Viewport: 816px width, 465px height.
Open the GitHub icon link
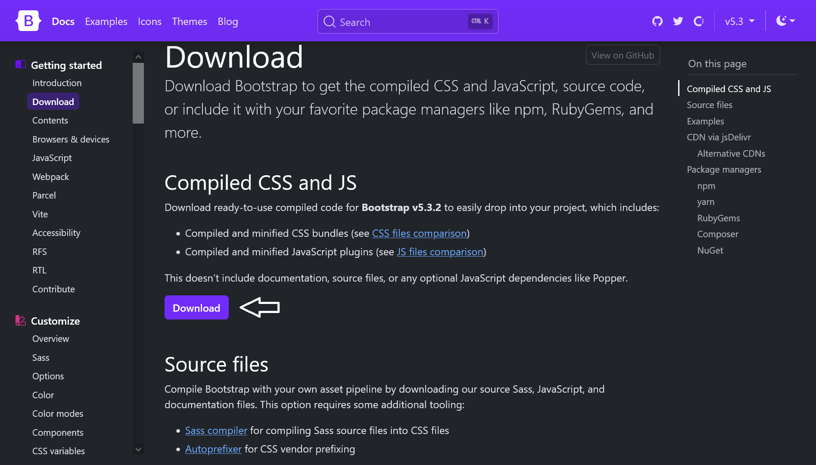(657, 21)
